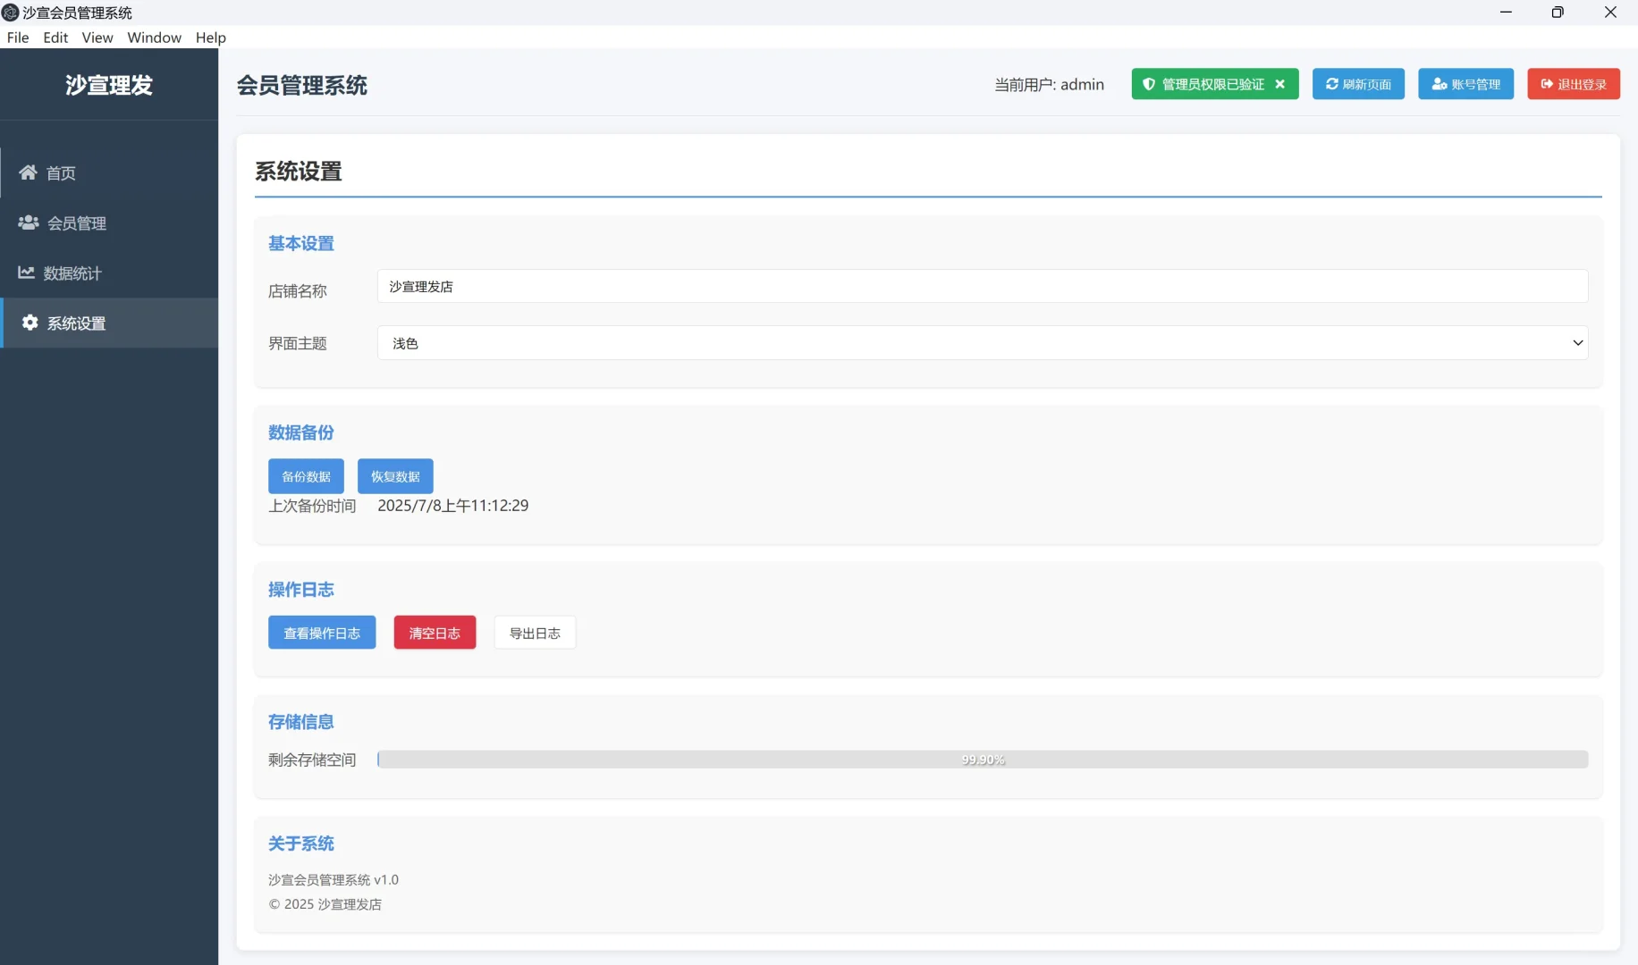Click the 沙宣理发 sidebar brand title
The image size is (1638, 965).
(x=109, y=85)
